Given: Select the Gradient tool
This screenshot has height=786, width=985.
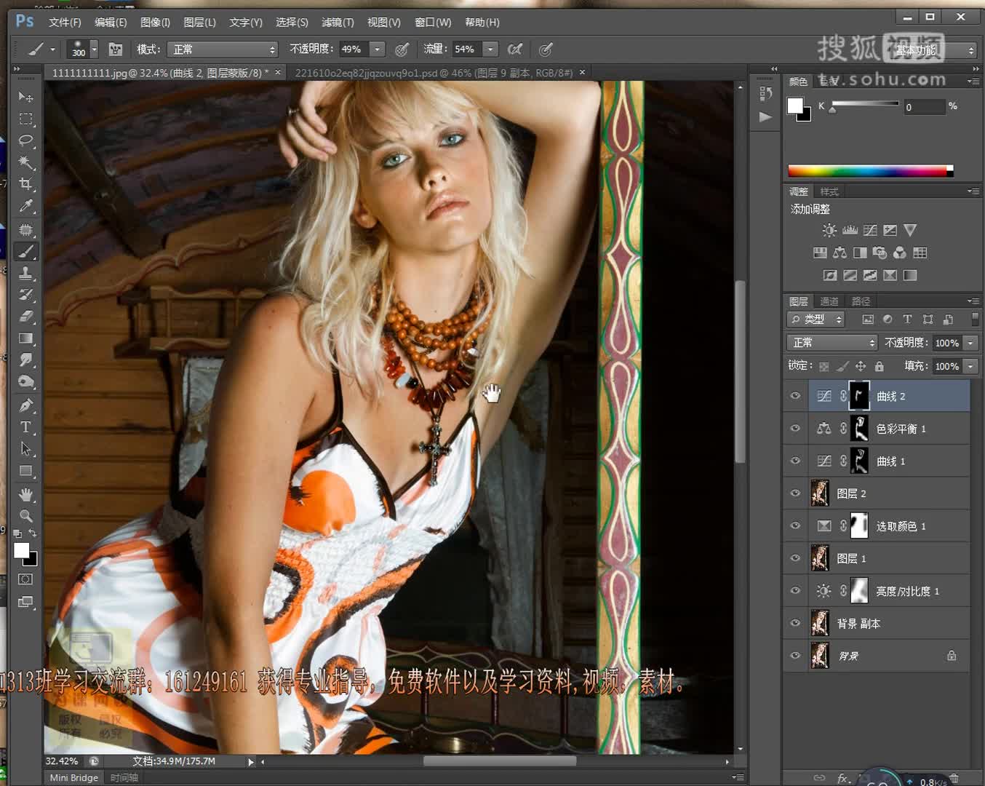Looking at the screenshot, I should click(26, 338).
